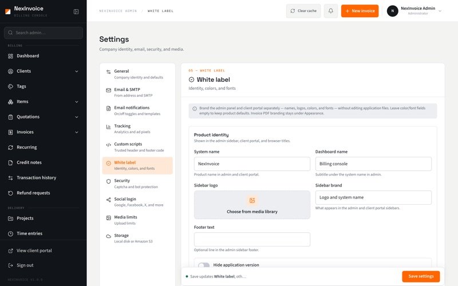The height and width of the screenshot is (286, 458).
Task: Click Sign out in the sidebar
Action: coord(44,265)
